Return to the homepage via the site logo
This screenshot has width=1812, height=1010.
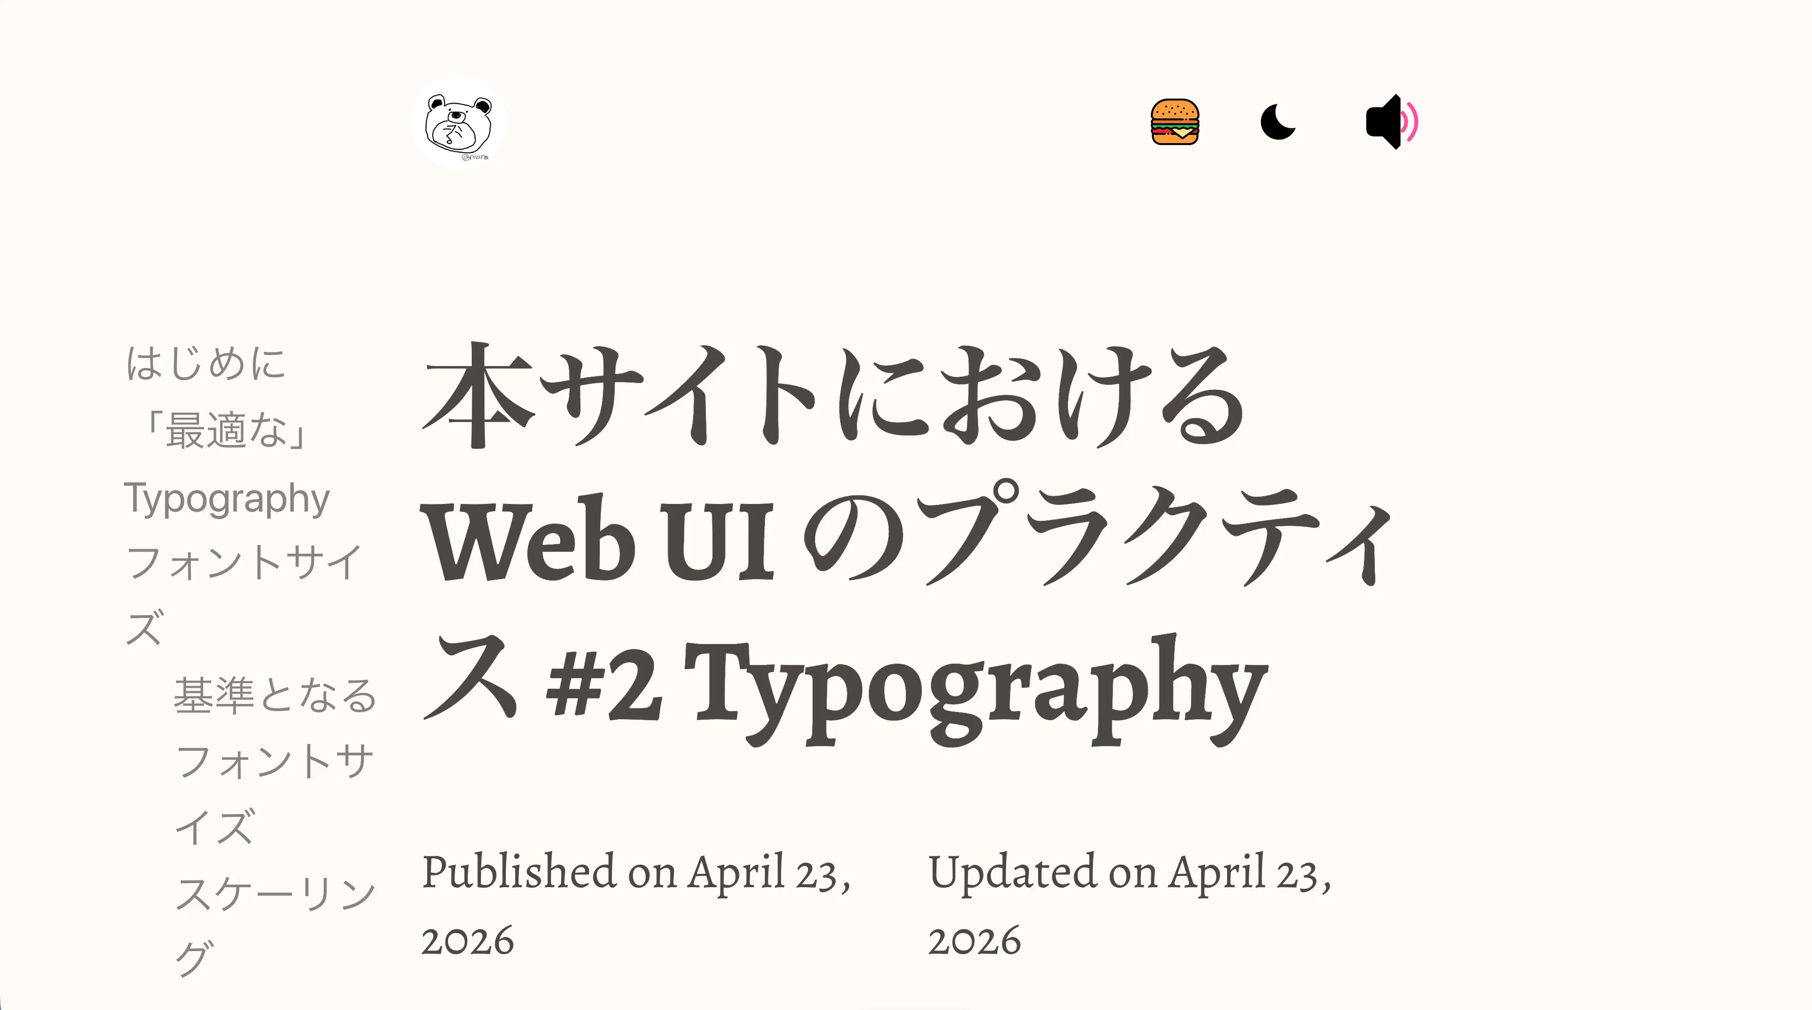(459, 124)
